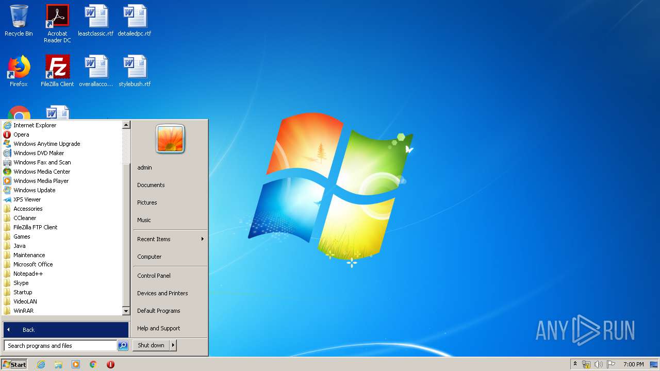
Task: Launch Acrobat Reader DC from desktop
Action: (x=57, y=23)
